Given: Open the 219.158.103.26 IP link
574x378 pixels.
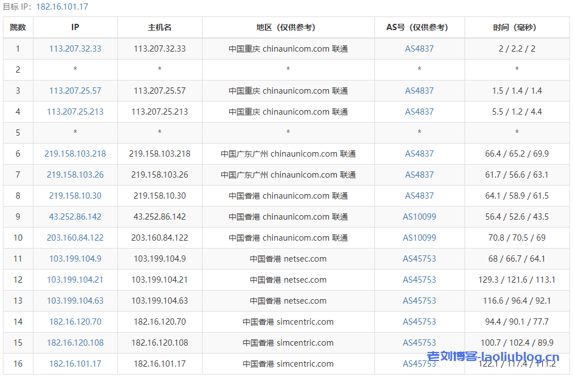Looking at the screenshot, I should pyautogui.click(x=75, y=175).
